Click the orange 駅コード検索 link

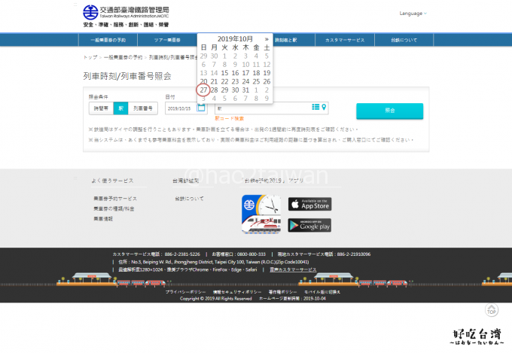[x=230, y=118]
